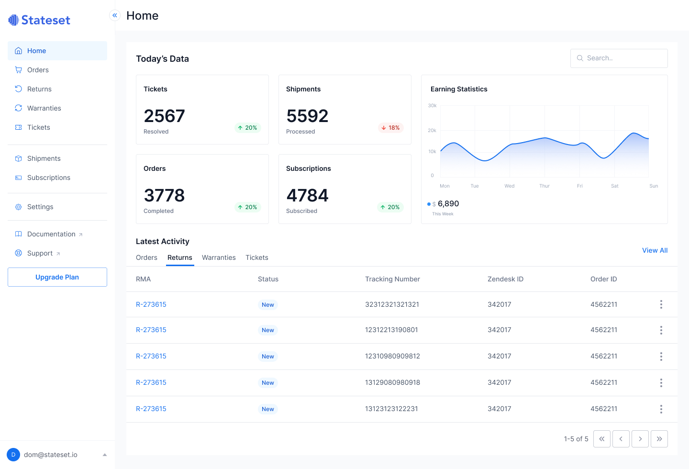The image size is (689, 469).
Task: Click the Tickets sidebar icon
Action: (x=18, y=127)
